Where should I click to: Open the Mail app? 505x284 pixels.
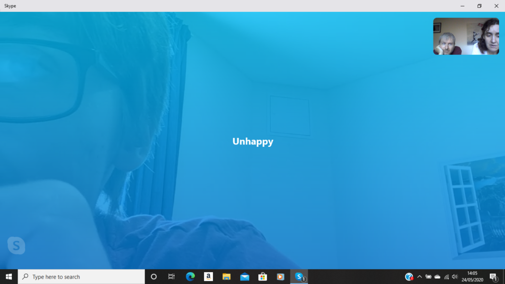(x=245, y=277)
